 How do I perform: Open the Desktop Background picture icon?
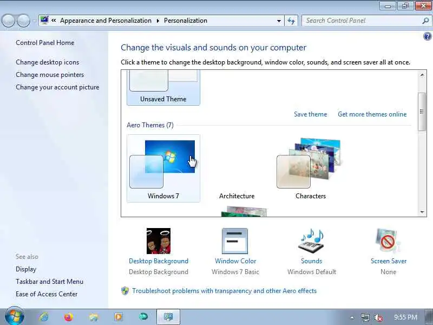tap(159, 240)
